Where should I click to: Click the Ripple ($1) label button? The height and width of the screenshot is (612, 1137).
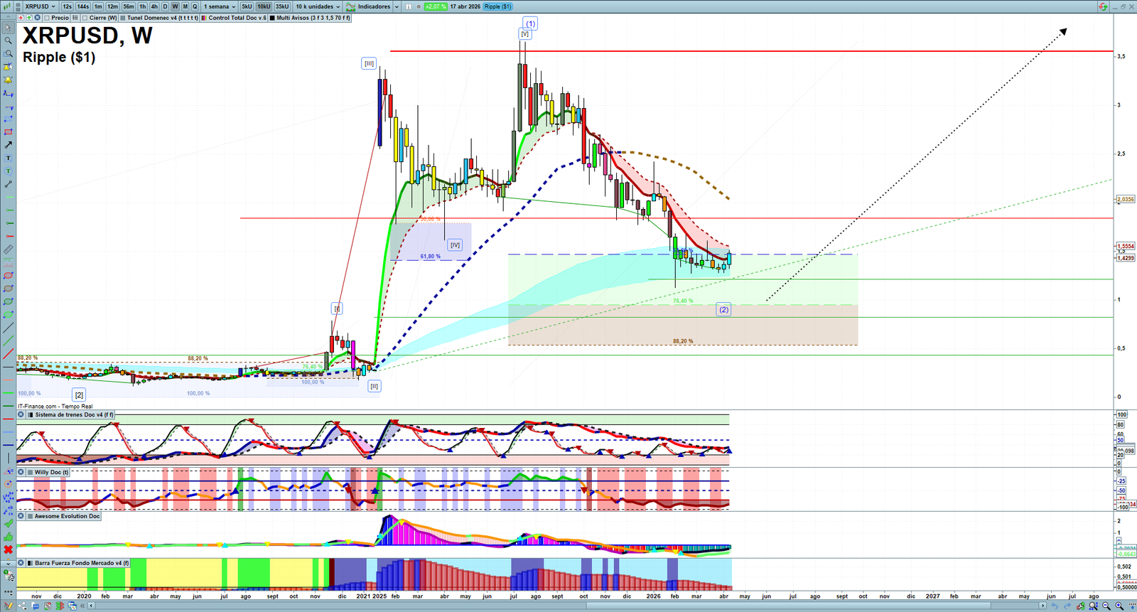point(498,6)
